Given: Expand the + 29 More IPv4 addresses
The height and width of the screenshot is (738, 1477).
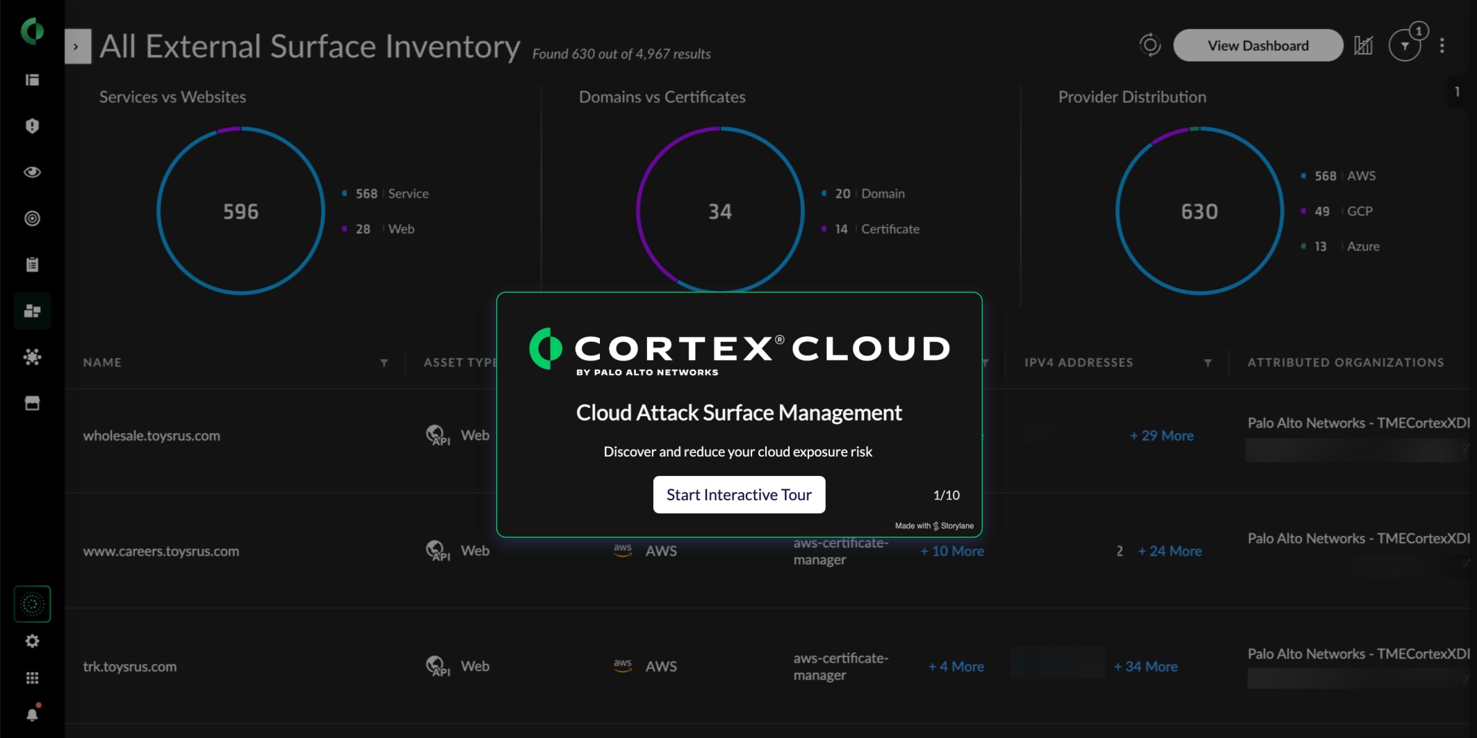Looking at the screenshot, I should point(1161,436).
